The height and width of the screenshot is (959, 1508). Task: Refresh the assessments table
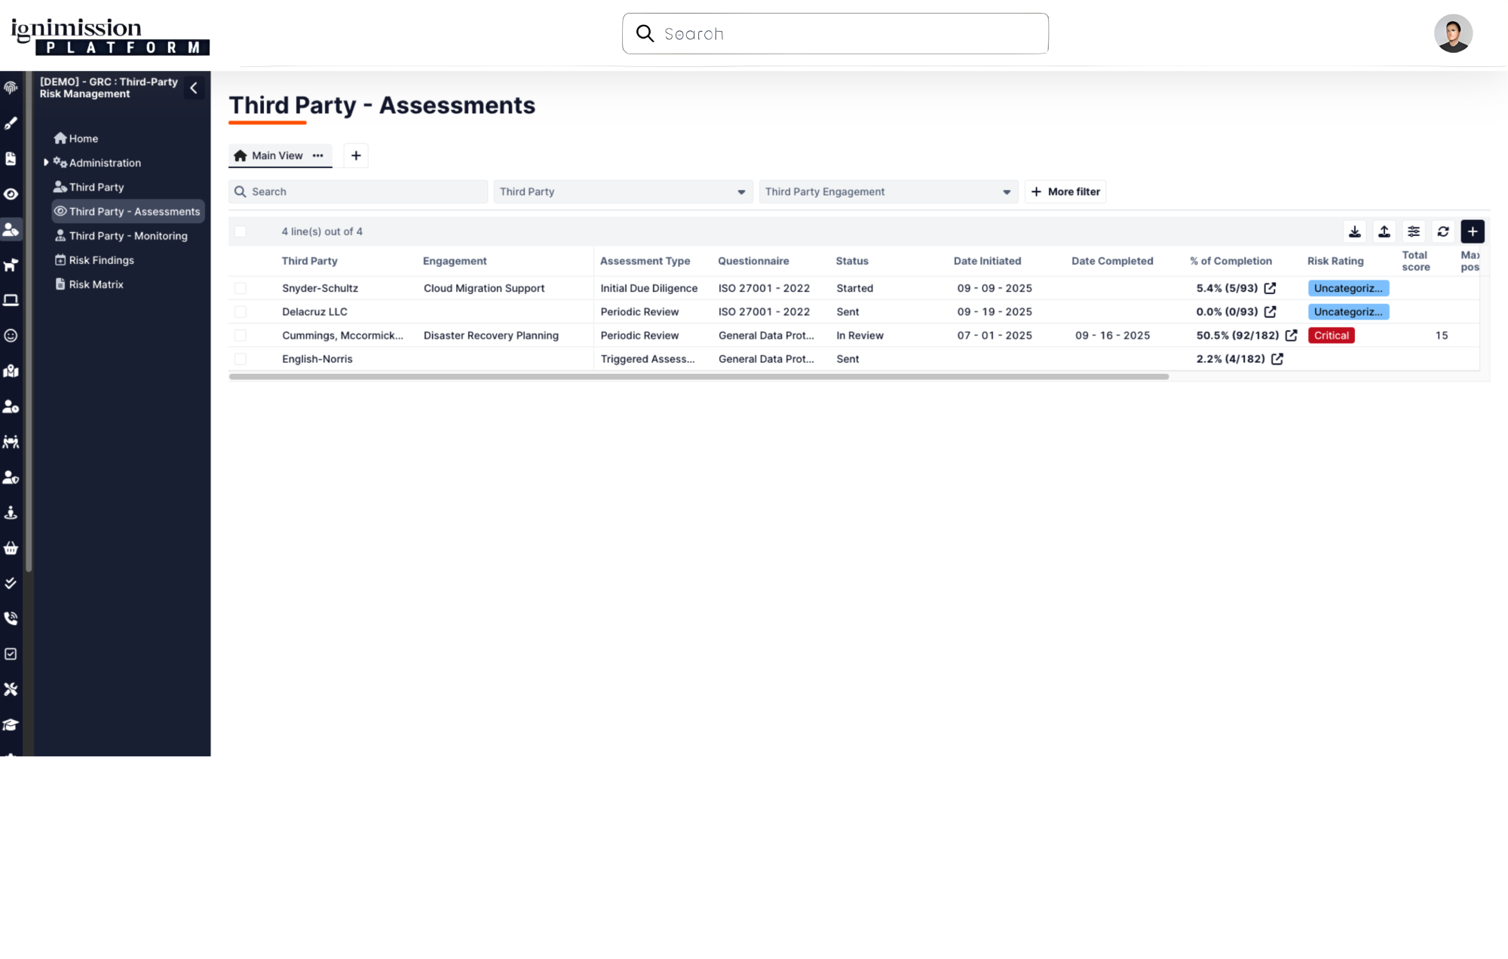(1443, 231)
